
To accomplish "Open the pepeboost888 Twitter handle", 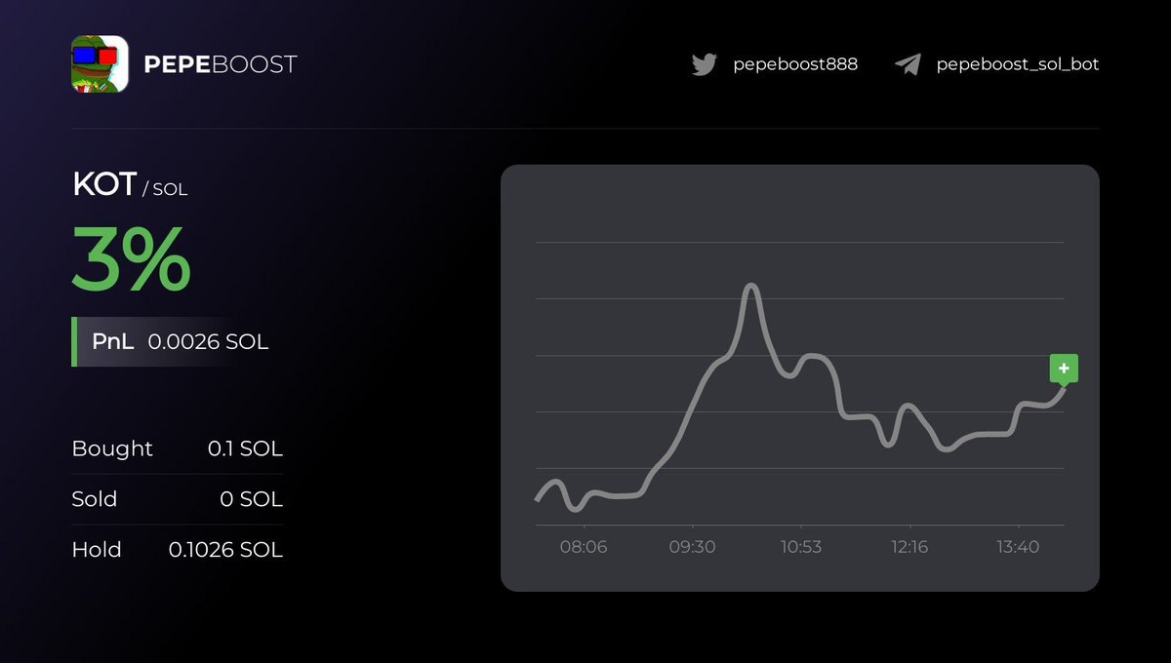I will pyautogui.click(x=795, y=64).
